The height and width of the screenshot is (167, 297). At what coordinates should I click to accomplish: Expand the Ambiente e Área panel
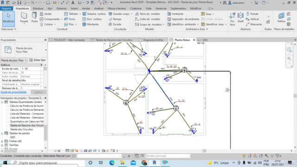[196, 29]
